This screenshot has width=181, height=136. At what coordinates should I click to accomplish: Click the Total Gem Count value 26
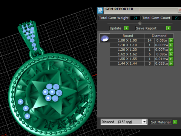[x=176, y=18]
